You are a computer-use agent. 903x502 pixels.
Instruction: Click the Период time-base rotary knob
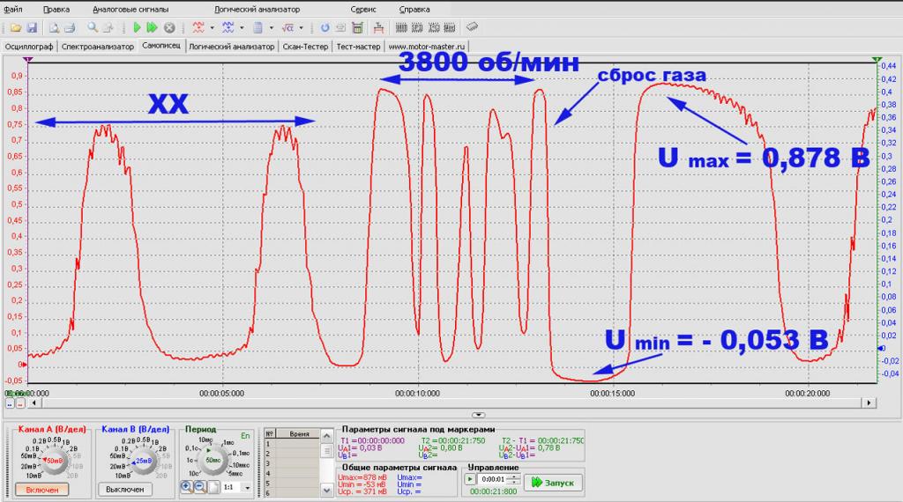click(213, 459)
